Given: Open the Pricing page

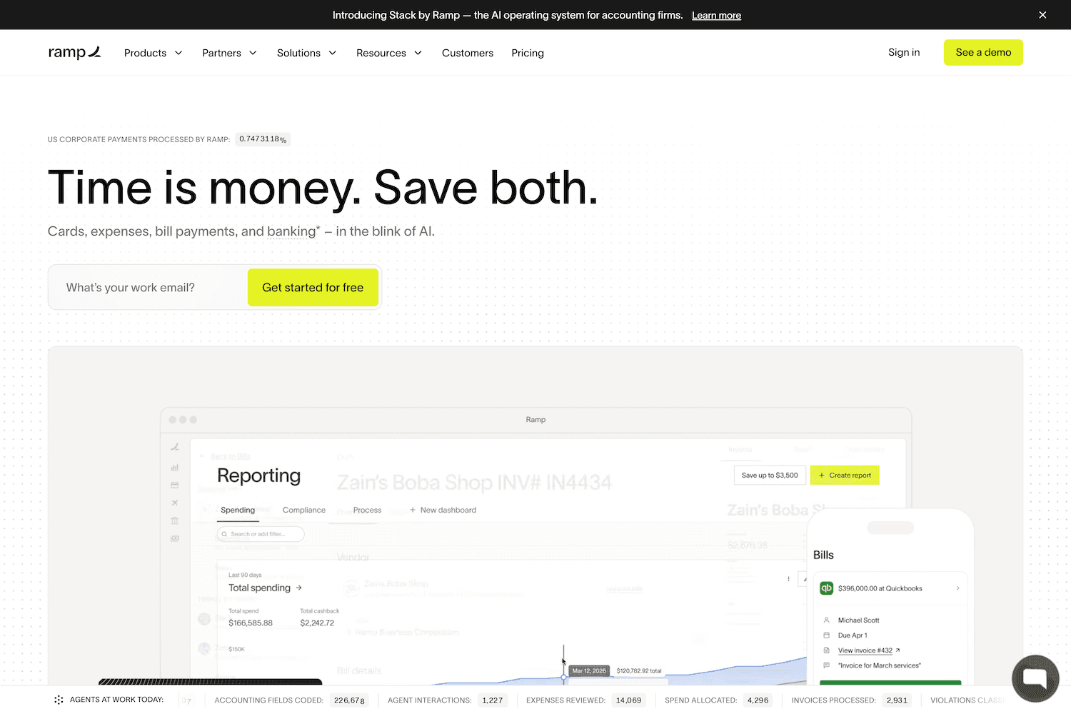Looking at the screenshot, I should 528,53.
